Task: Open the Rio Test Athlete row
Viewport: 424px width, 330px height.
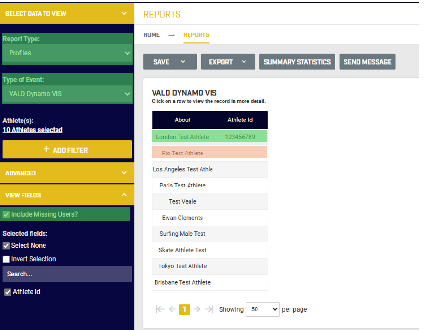Action: point(209,153)
